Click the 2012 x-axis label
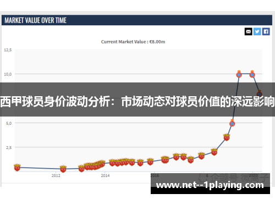Image resolution: width=275 pixels, height=199 pixels. tap(56, 175)
